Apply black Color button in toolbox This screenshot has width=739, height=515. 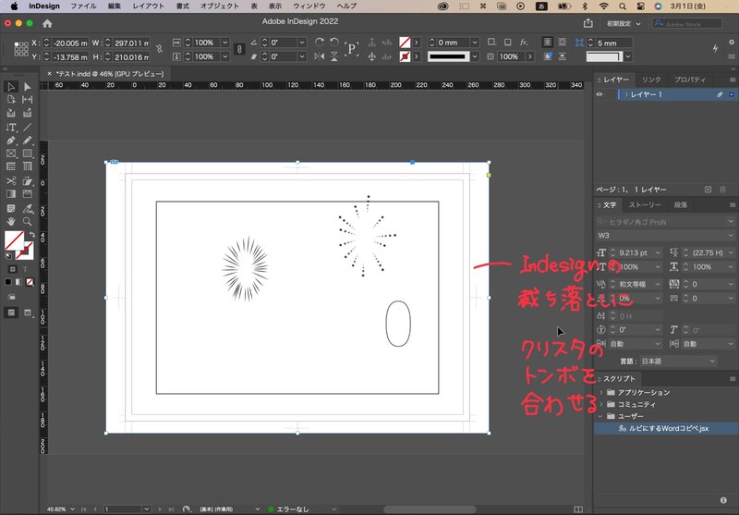(x=8, y=282)
